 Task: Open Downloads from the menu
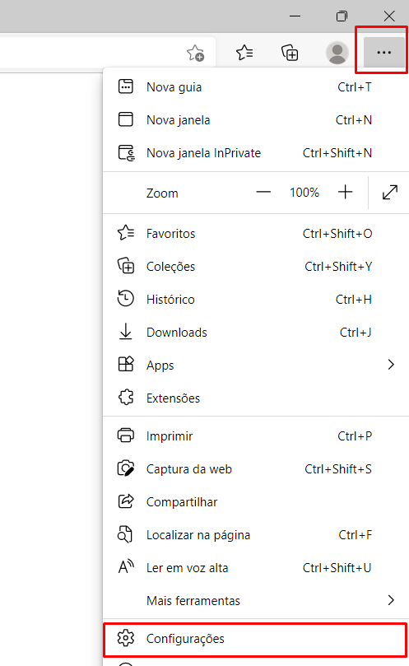(256, 332)
